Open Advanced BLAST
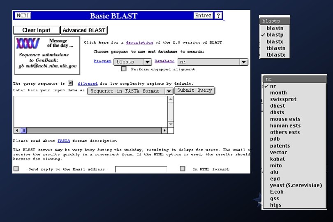Screen dimensions: 333x222 tap(84, 30)
